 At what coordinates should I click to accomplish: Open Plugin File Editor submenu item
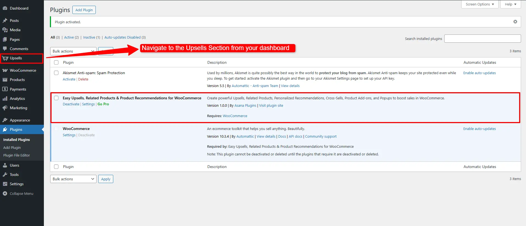click(x=16, y=155)
